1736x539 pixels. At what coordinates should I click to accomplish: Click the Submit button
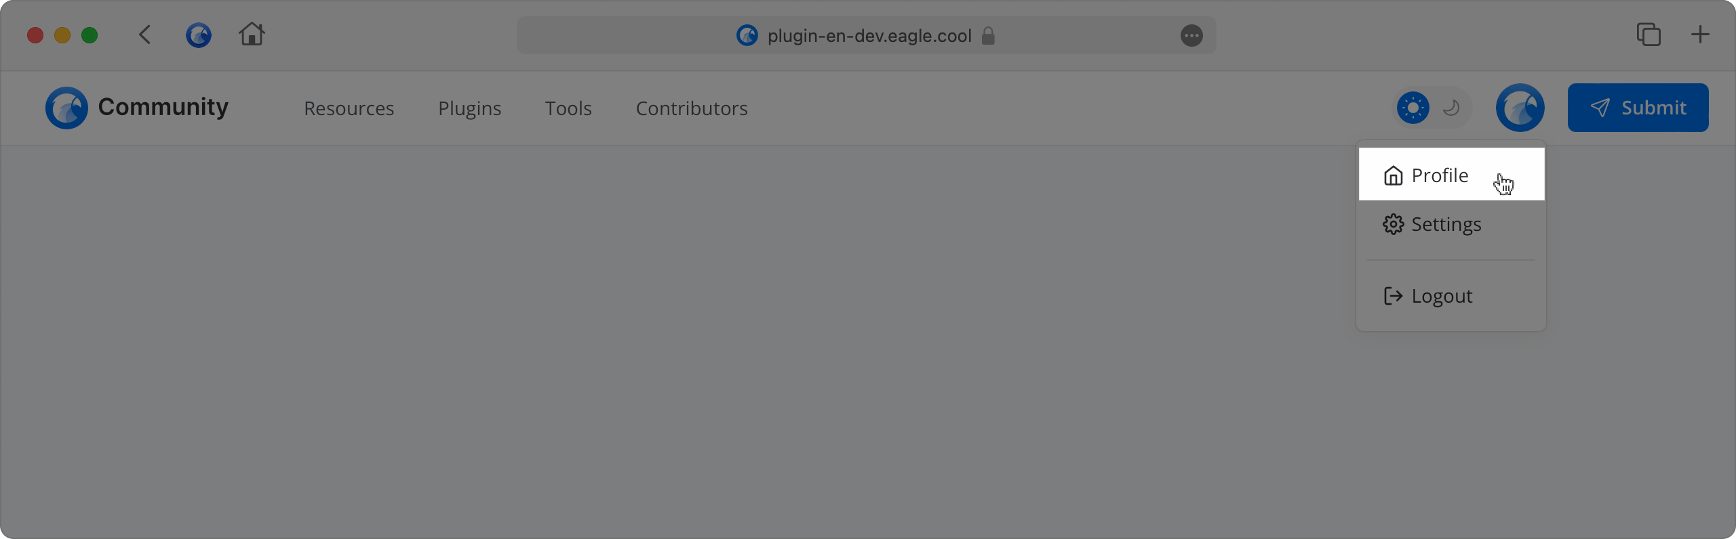click(1638, 108)
